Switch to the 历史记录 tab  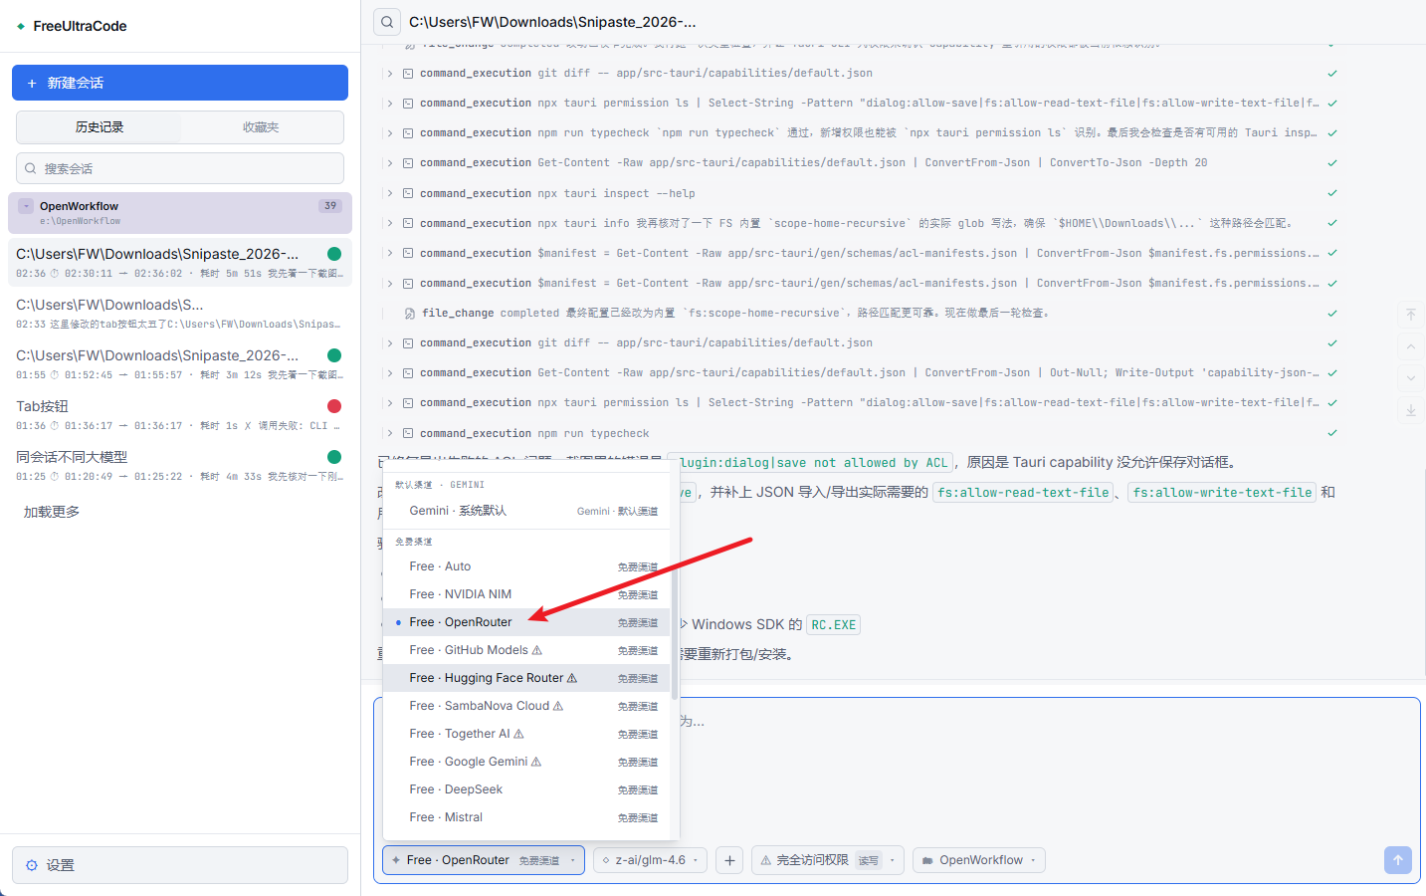(100, 127)
